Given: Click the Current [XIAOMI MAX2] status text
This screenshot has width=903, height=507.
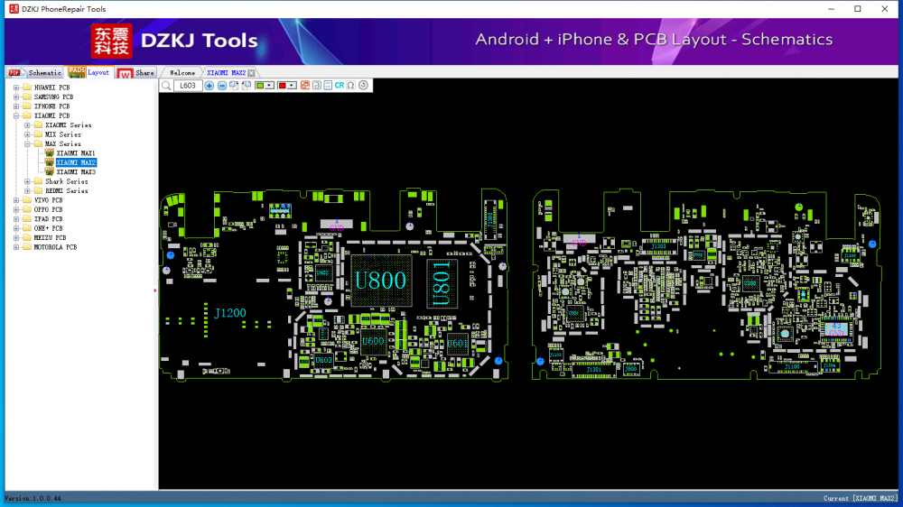Looking at the screenshot, I should (861, 498).
